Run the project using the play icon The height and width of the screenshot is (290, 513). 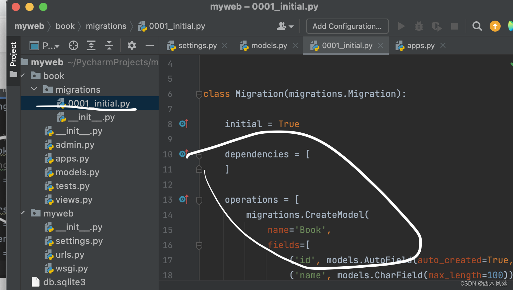click(401, 26)
